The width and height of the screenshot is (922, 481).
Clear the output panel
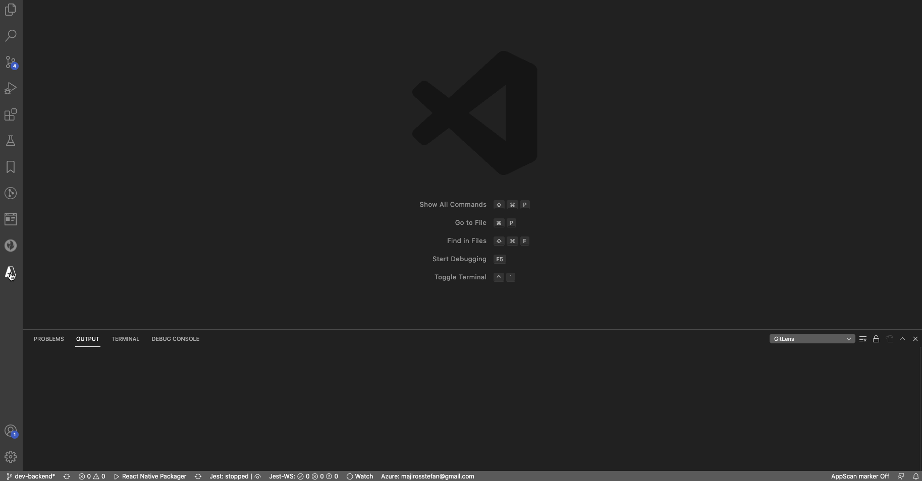[863, 339]
